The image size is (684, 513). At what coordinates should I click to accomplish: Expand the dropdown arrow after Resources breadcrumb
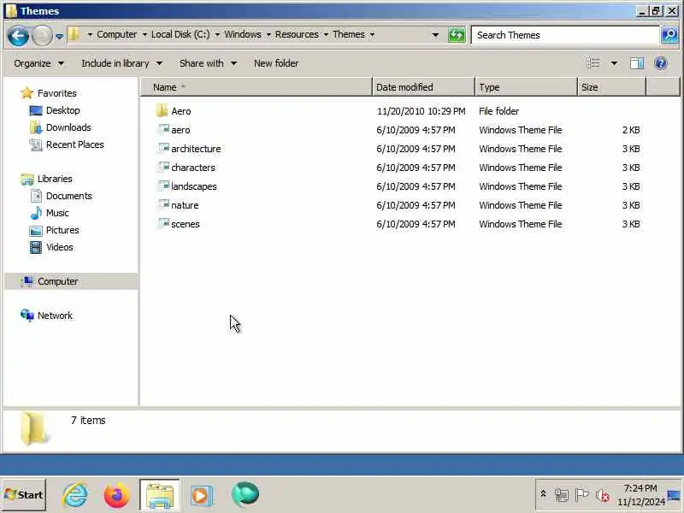click(x=326, y=34)
